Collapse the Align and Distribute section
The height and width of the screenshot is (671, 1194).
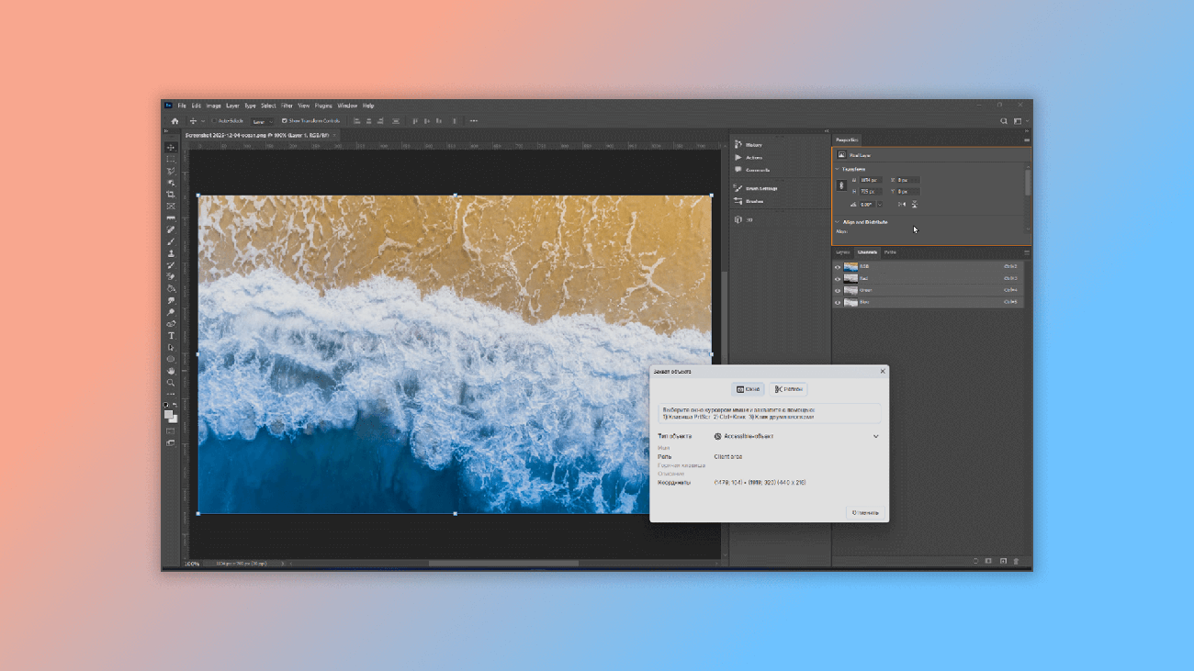coord(837,222)
